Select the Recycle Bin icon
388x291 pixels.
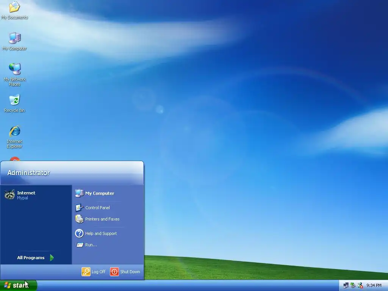coord(14,103)
